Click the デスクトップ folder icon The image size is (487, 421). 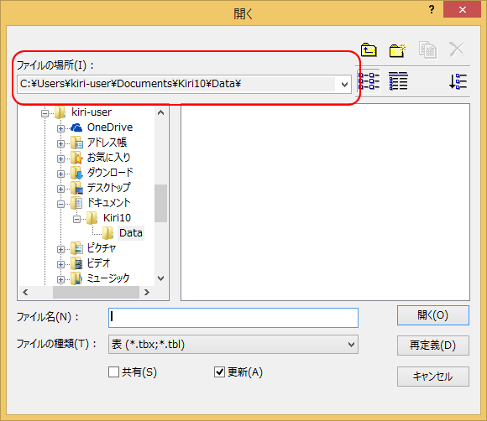[76, 188]
